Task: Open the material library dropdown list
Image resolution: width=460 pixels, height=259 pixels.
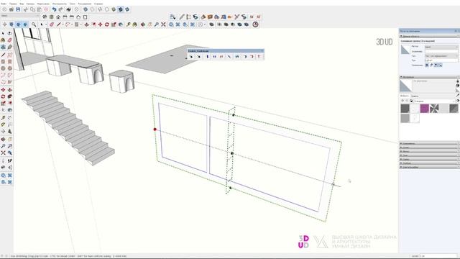Action: point(433,101)
